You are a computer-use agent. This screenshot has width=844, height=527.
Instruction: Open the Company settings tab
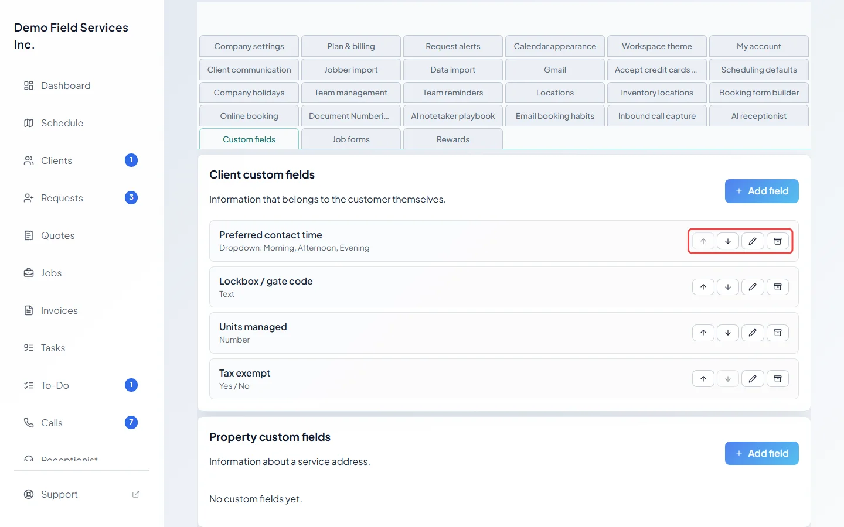coord(249,46)
